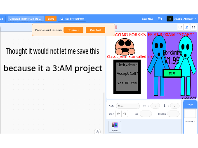Click Try Again in save error banner
Screen dimensions: 198x148
73,30
